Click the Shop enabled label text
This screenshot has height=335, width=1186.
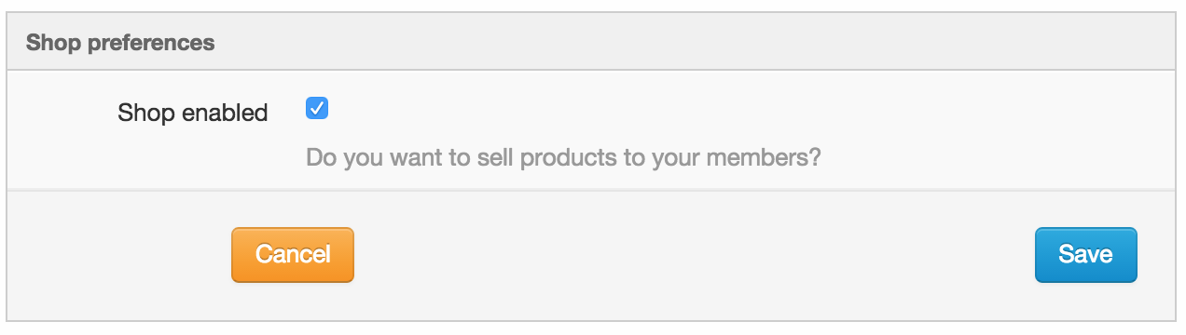[193, 113]
